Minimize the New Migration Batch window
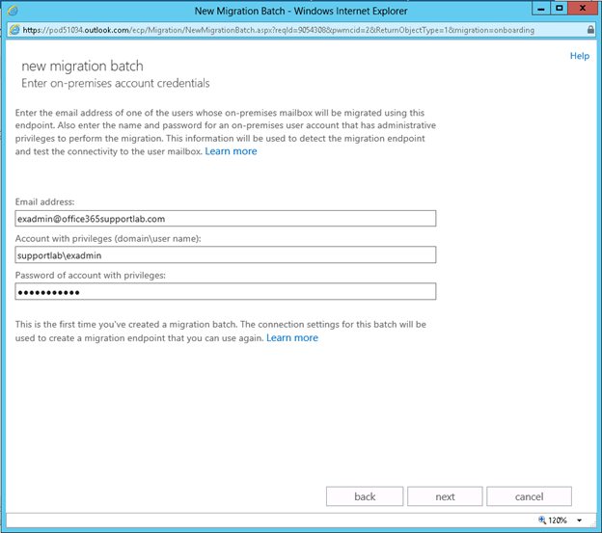602x533 pixels. [541, 9]
